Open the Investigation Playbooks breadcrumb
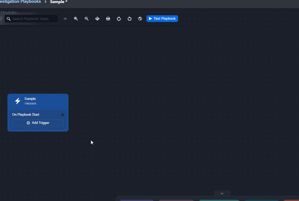299x201 pixels. pyautogui.click(x=20, y=2)
